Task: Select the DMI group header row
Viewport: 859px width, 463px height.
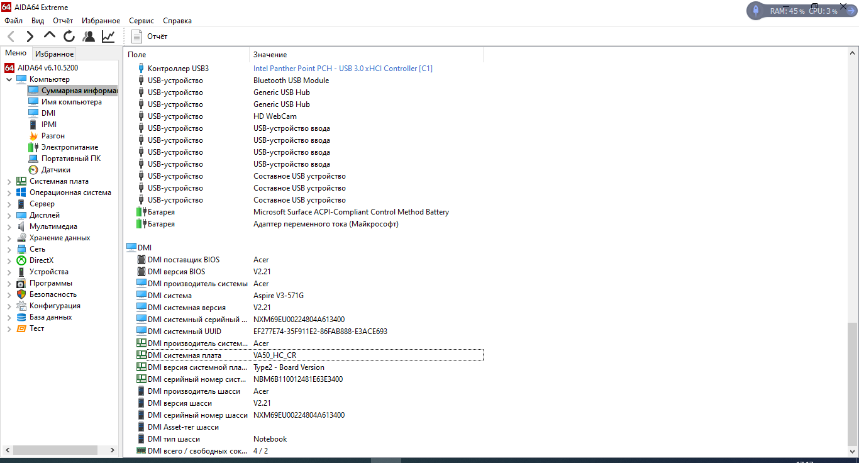Action: click(139, 248)
